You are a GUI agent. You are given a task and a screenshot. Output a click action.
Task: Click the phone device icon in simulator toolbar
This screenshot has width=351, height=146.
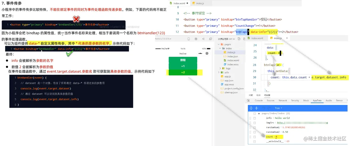point(188,39)
